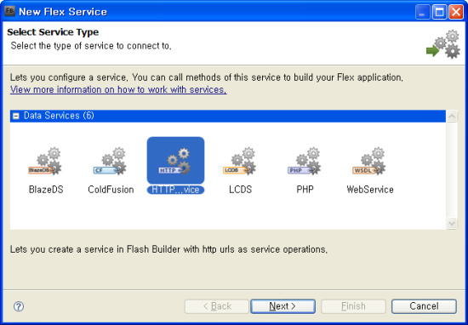Choose the WebService WSDL icon
This screenshot has width=468, height=325.
369,161
